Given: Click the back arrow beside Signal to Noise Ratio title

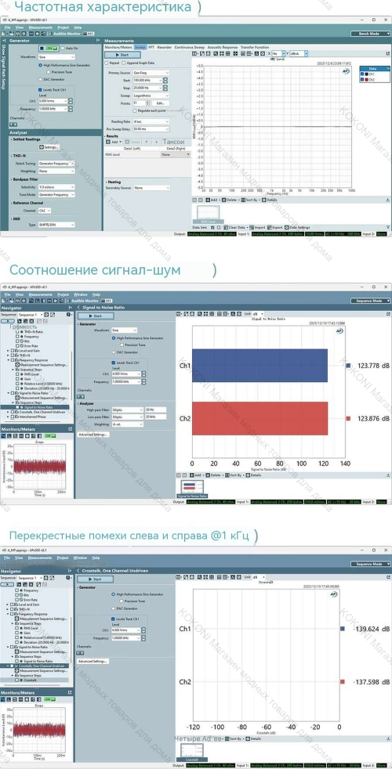Looking at the screenshot, I should (x=78, y=307).
